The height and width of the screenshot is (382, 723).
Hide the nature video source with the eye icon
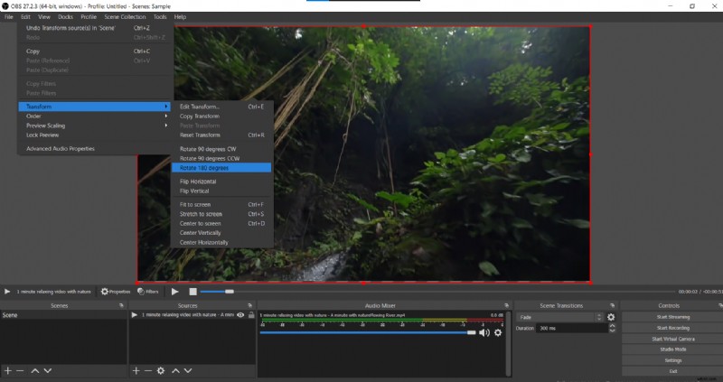pyautogui.click(x=239, y=315)
